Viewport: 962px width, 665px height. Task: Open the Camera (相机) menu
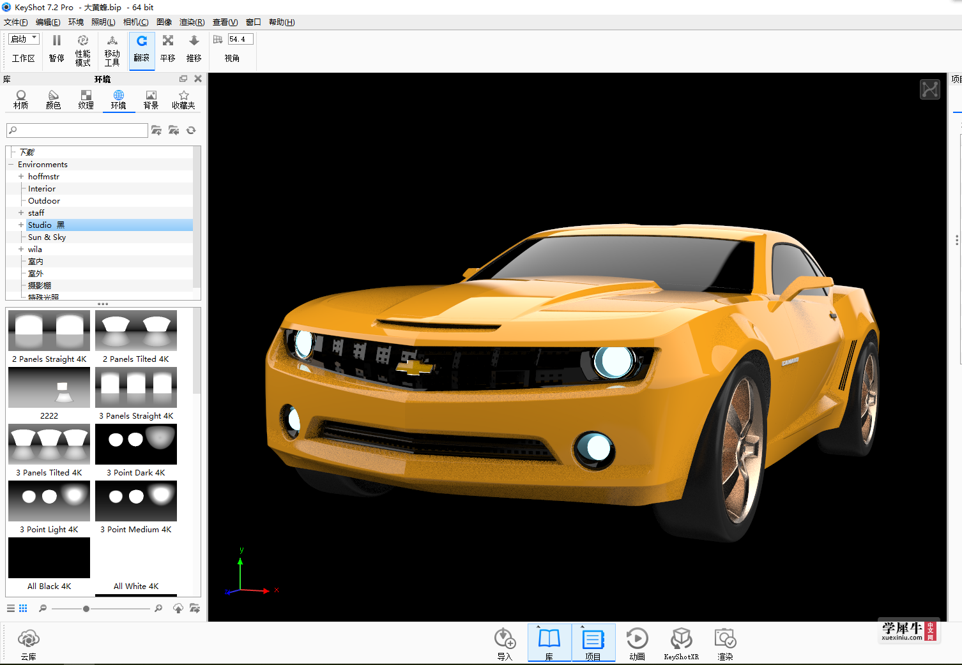pos(136,22)
